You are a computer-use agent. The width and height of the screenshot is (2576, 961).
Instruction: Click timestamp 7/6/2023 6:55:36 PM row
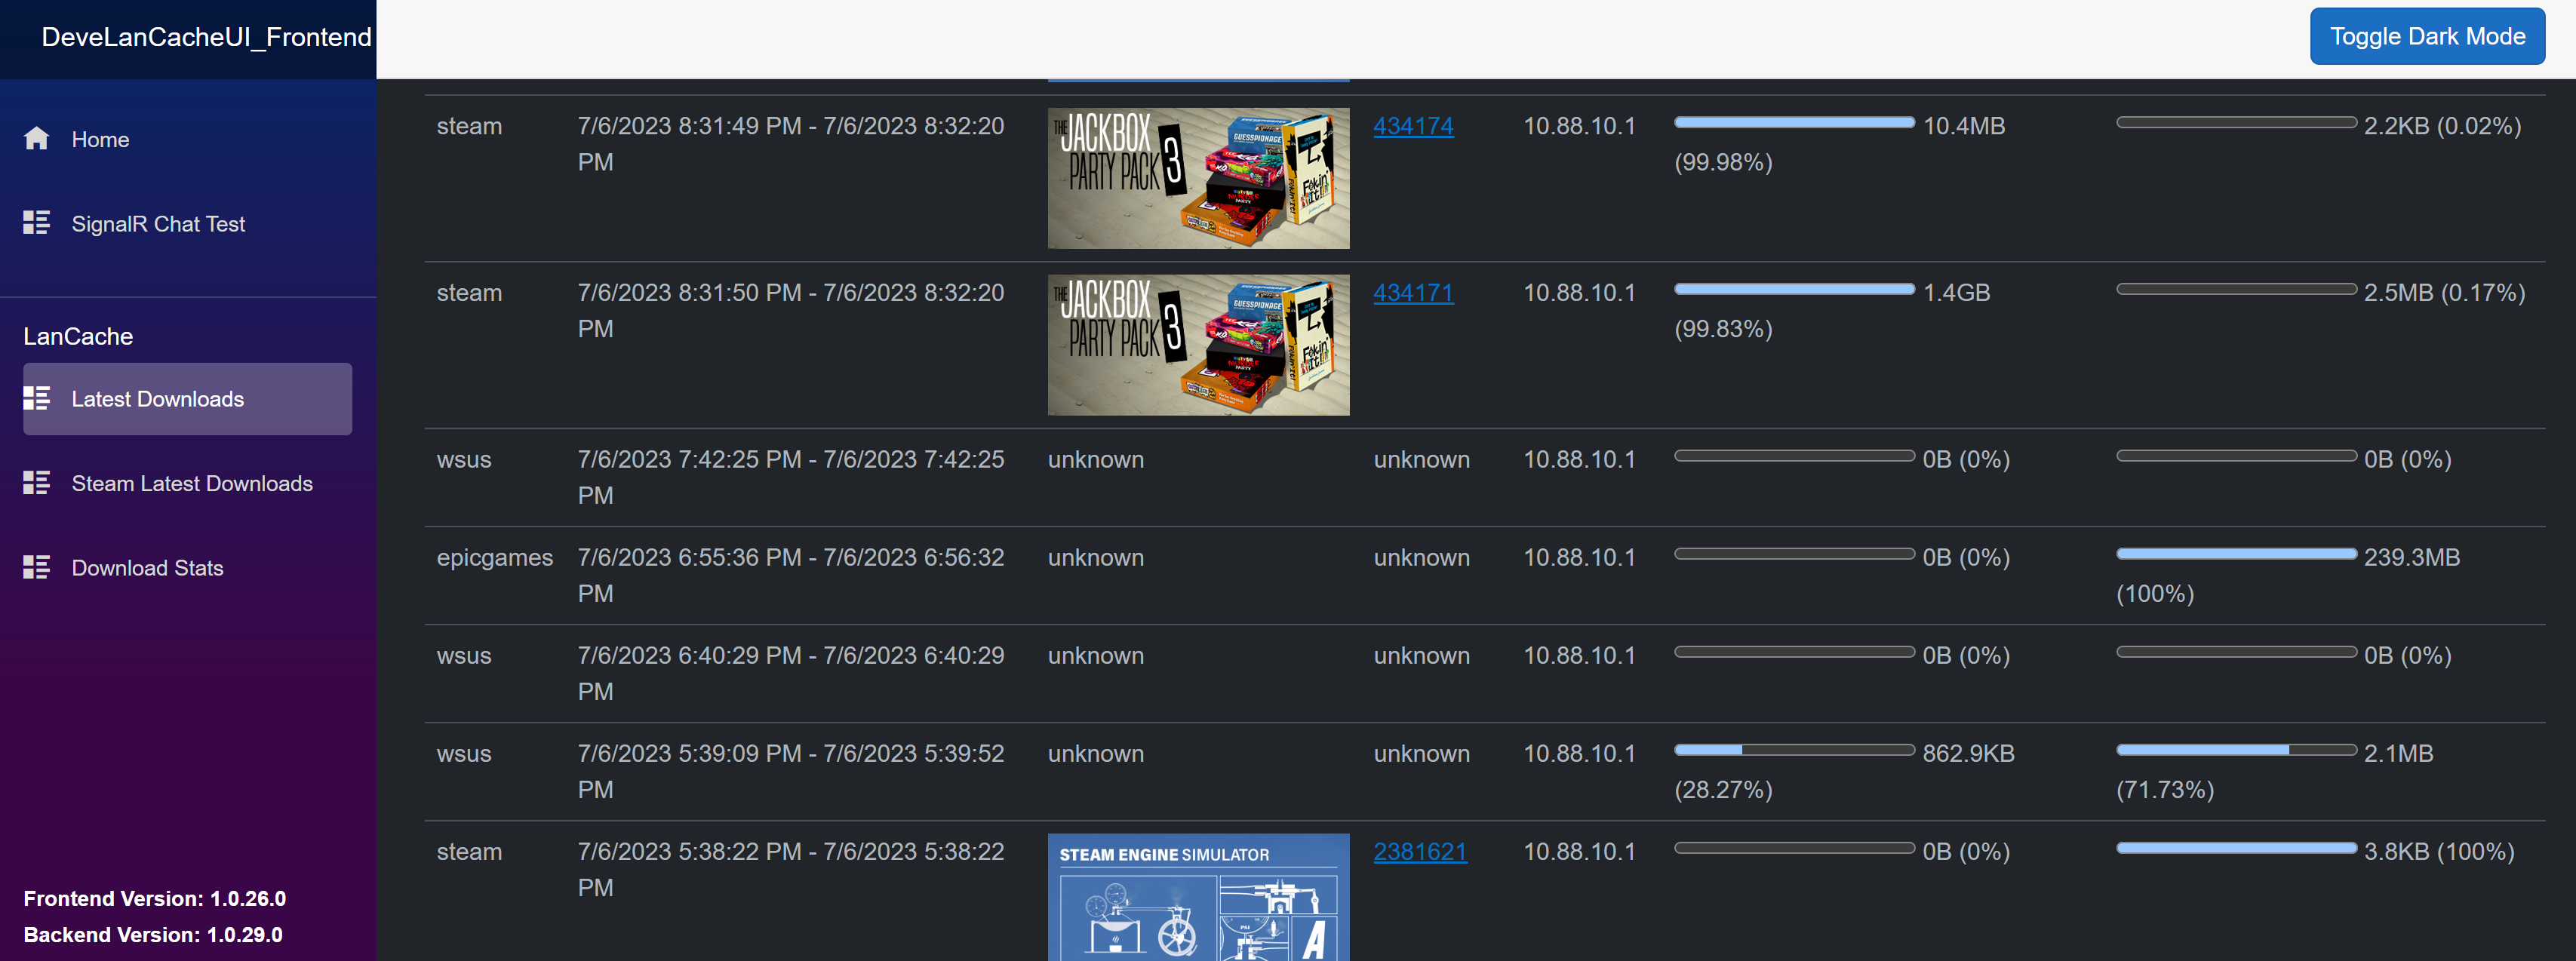(x=791, y=575)
